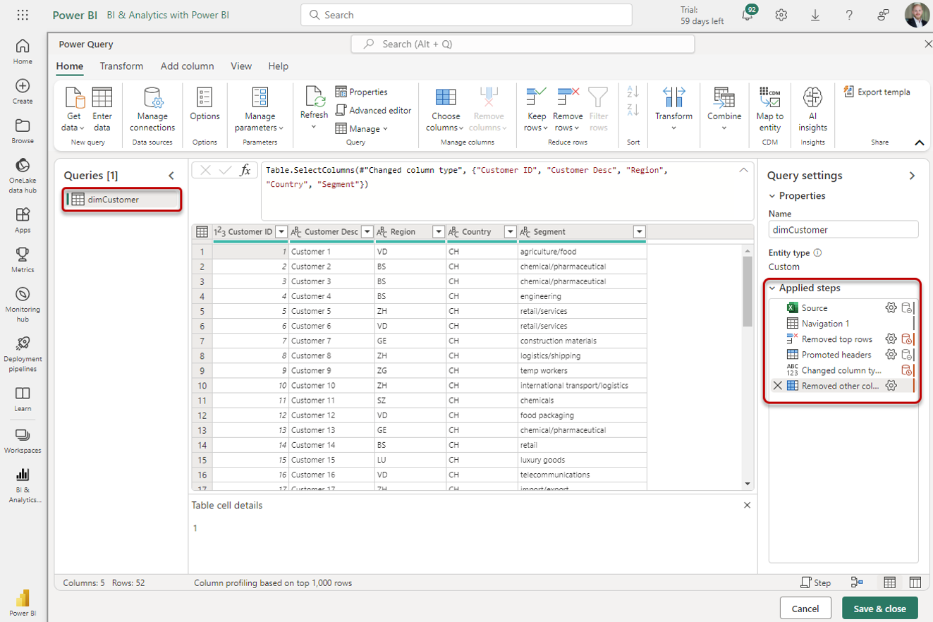Click the Power Query search box
The height and width of the screenshot is (622, 933).
[x=523, y=44]
